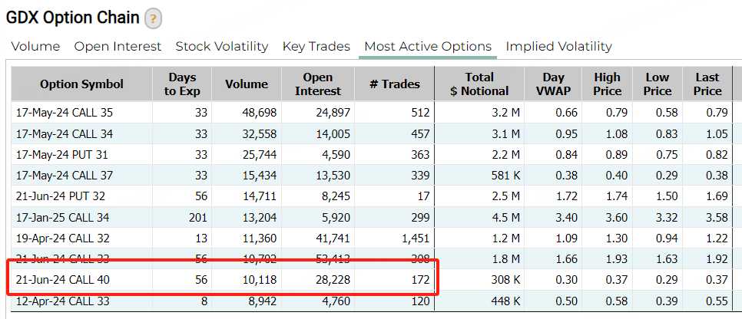Click Low Price value 3.32
This screenshot has width=742, height=319.
pyautogui.click(x=667, y=217)
